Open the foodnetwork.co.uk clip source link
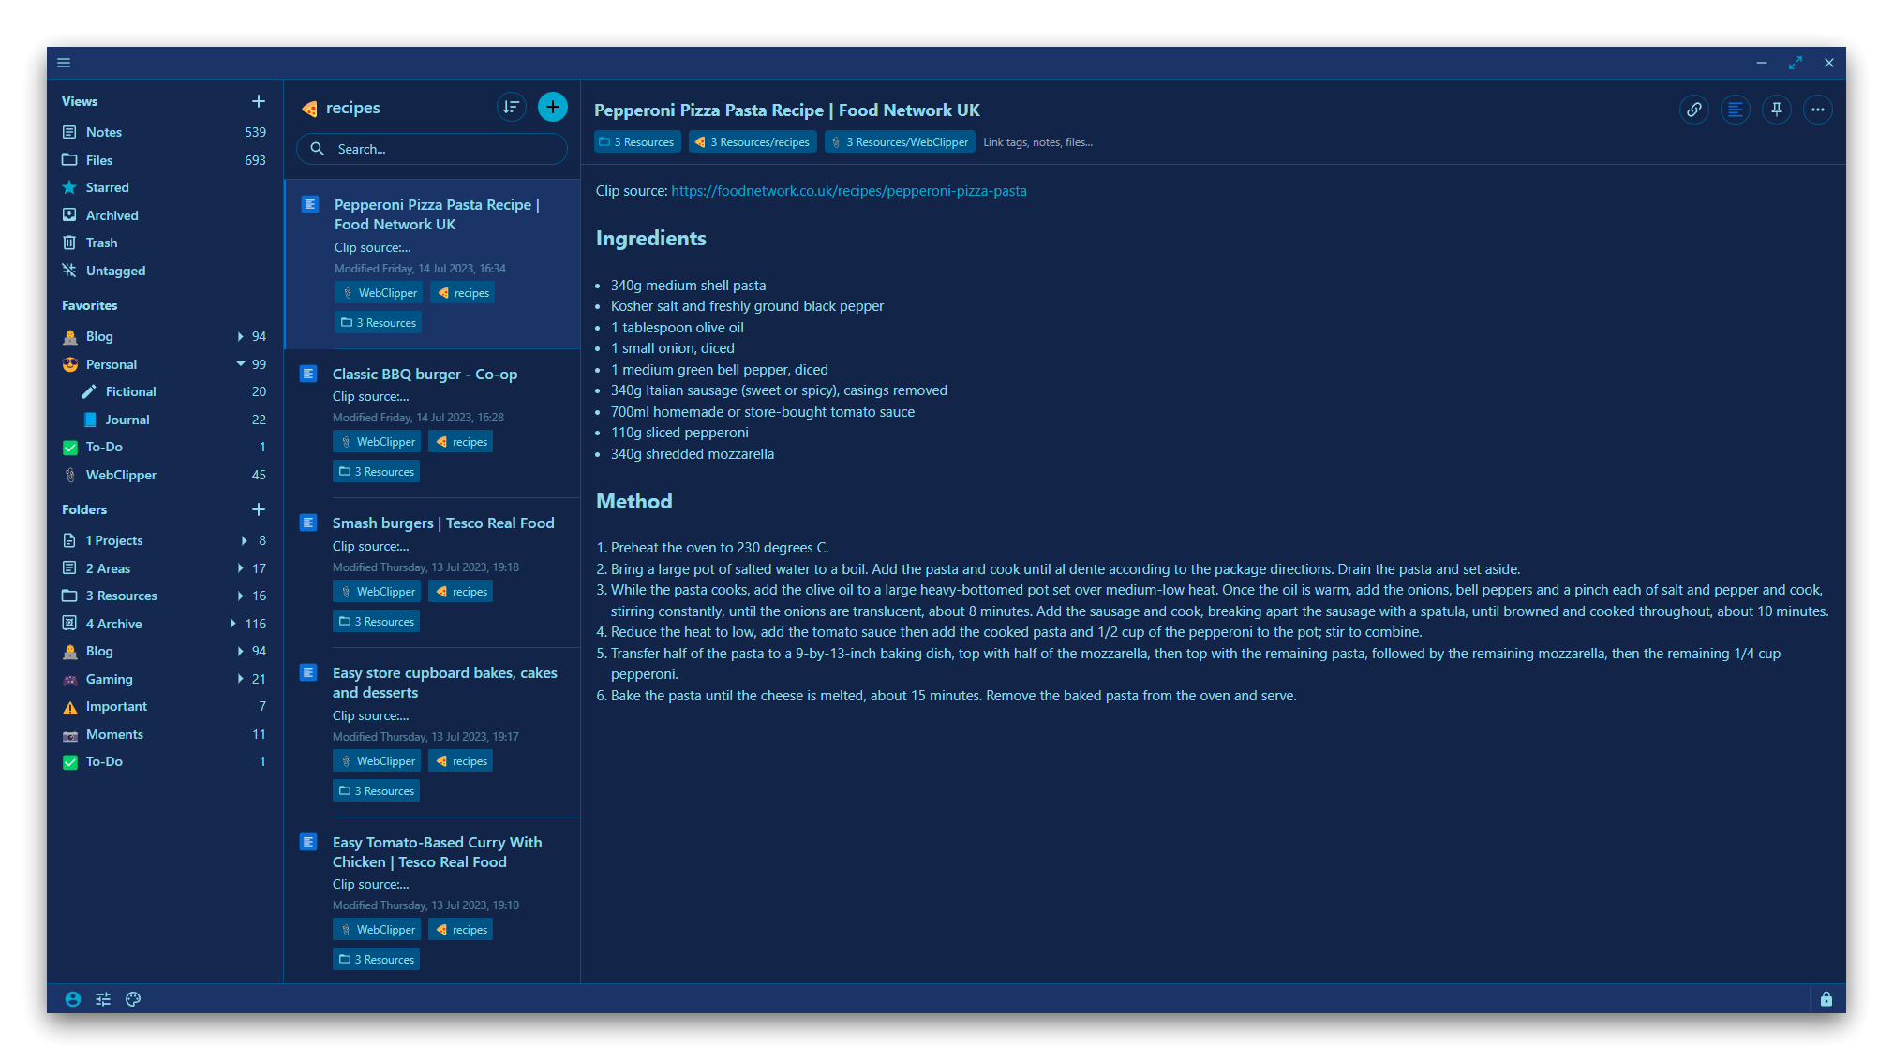Viewport: 1893px width, 1060px height. click(848, 191)
